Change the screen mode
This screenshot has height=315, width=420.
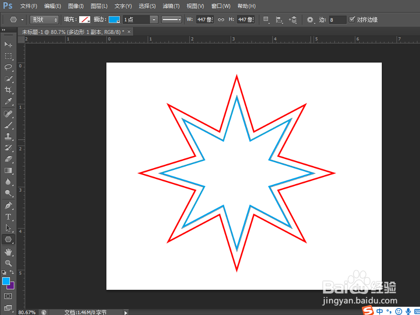[x=8, y=308]
